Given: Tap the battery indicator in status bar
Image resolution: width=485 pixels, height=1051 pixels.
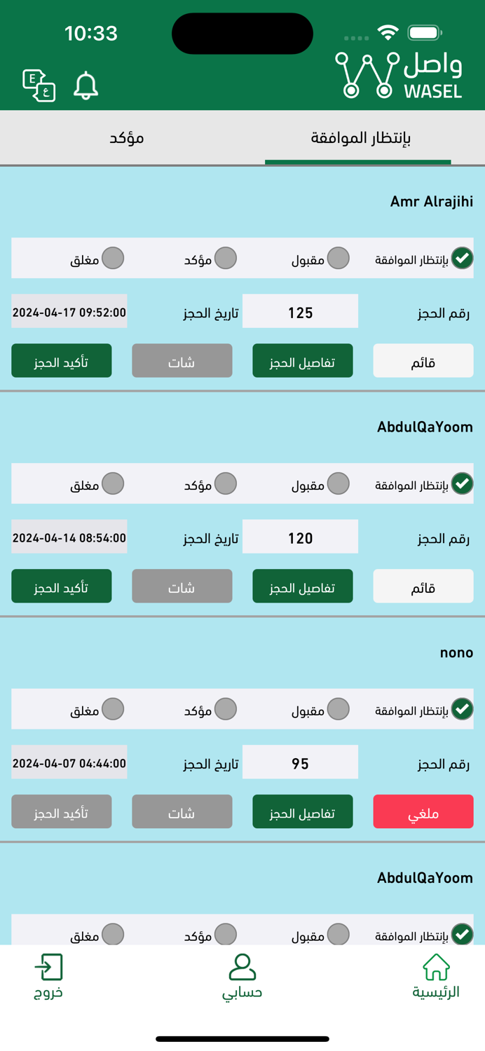Looking at the screenshot, I should pyautogui.click(x=423, y=31).
